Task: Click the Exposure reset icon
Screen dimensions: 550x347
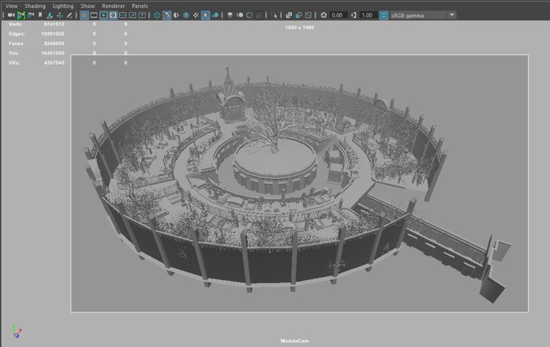Action: 324,15
